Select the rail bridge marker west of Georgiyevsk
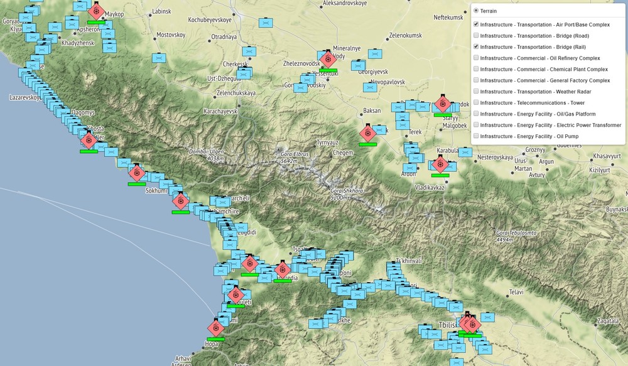 [x=358, y=65]
